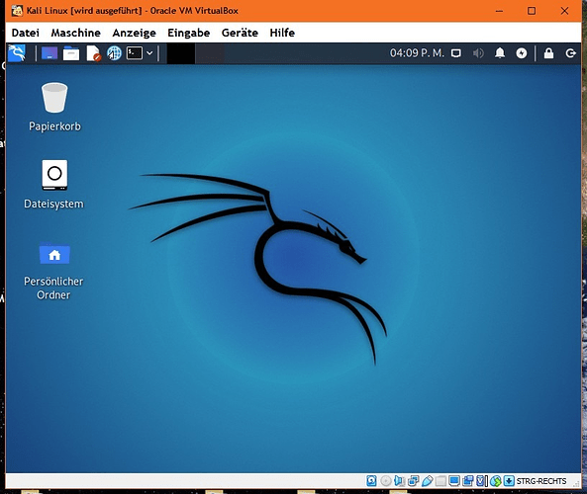Open the terminal emulator launcher

(135, 53)
